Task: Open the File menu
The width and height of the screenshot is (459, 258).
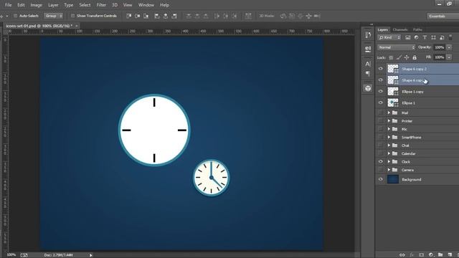Action: (8, 5)
